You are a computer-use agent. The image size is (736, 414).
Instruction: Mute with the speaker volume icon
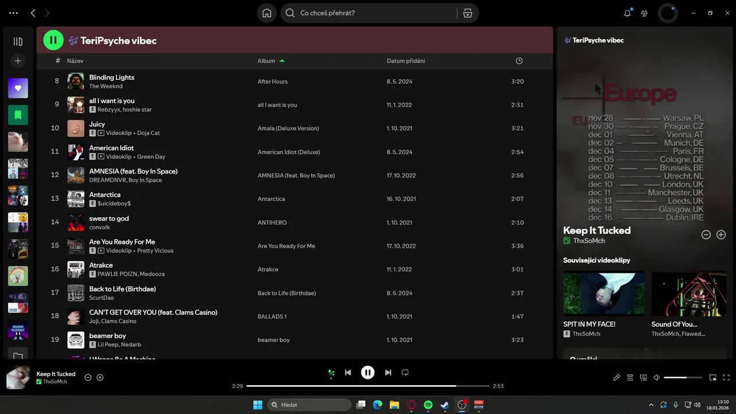click(x=657, y=378)
